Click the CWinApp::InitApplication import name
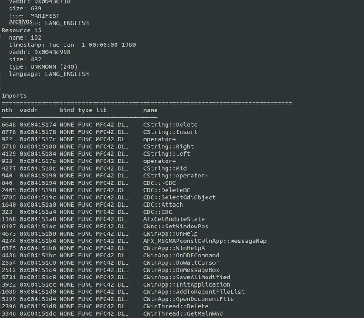 187,285
